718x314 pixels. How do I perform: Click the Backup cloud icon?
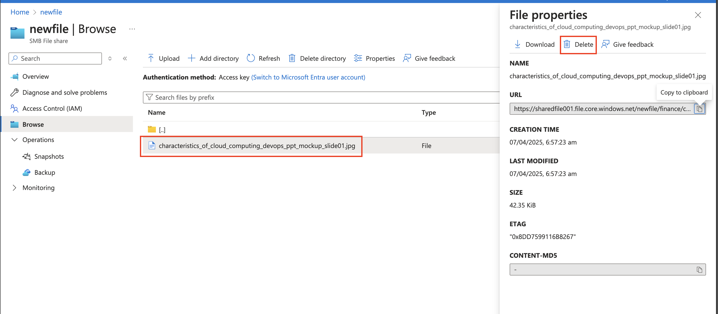pyautogui.click(x=26, y=172)
